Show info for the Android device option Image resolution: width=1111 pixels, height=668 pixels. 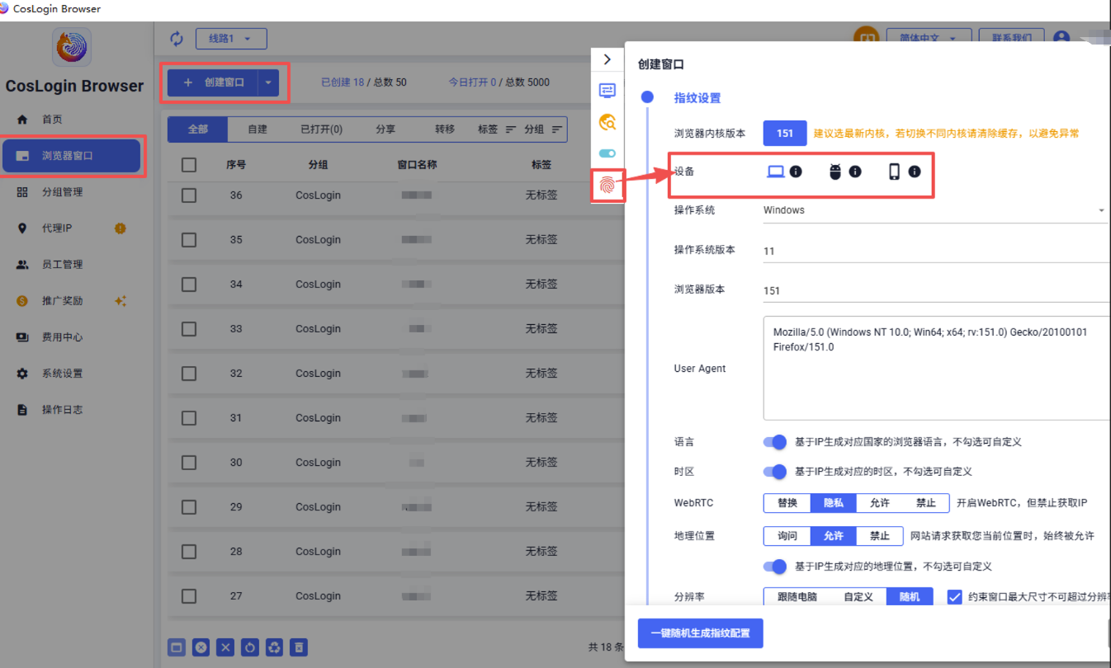coord(855,172)
